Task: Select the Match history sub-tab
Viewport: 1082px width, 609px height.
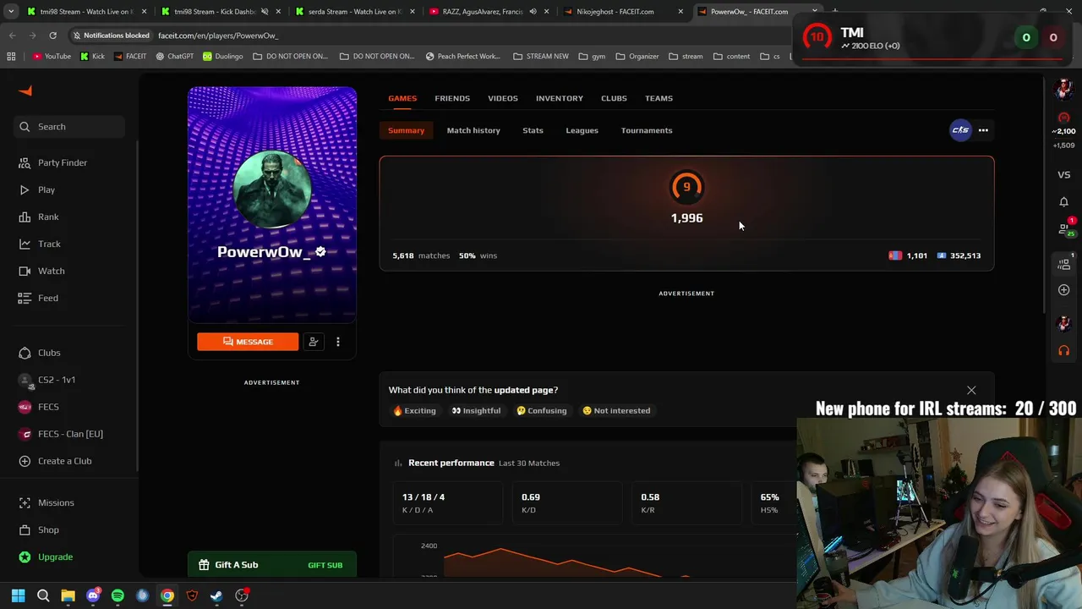Action: coord(473,130)
